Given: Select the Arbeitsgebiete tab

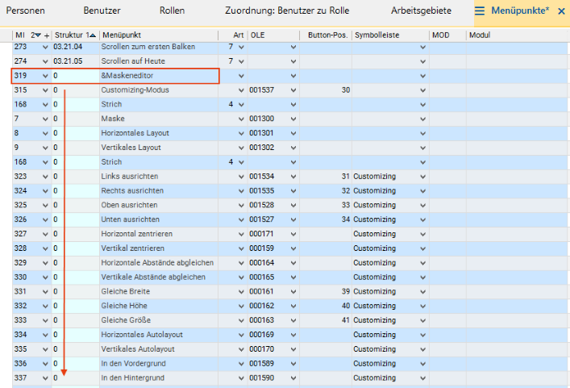Looking at the screenshot, I should tap(422, 11).
